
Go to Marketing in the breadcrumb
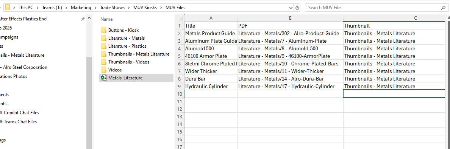(81, 8)
